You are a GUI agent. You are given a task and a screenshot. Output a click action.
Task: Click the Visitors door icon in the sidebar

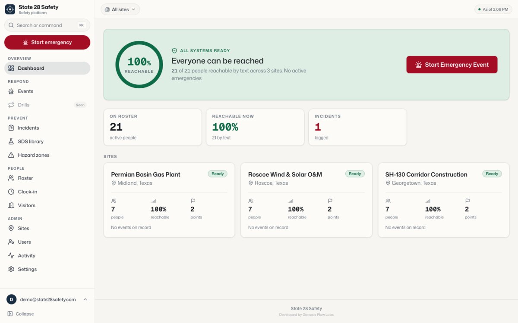click(x=11, y=205)
